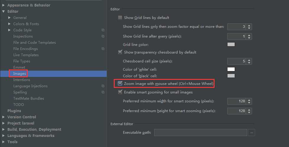
Task: Click project-level icon beside Code Style
Action: point(103,30)
